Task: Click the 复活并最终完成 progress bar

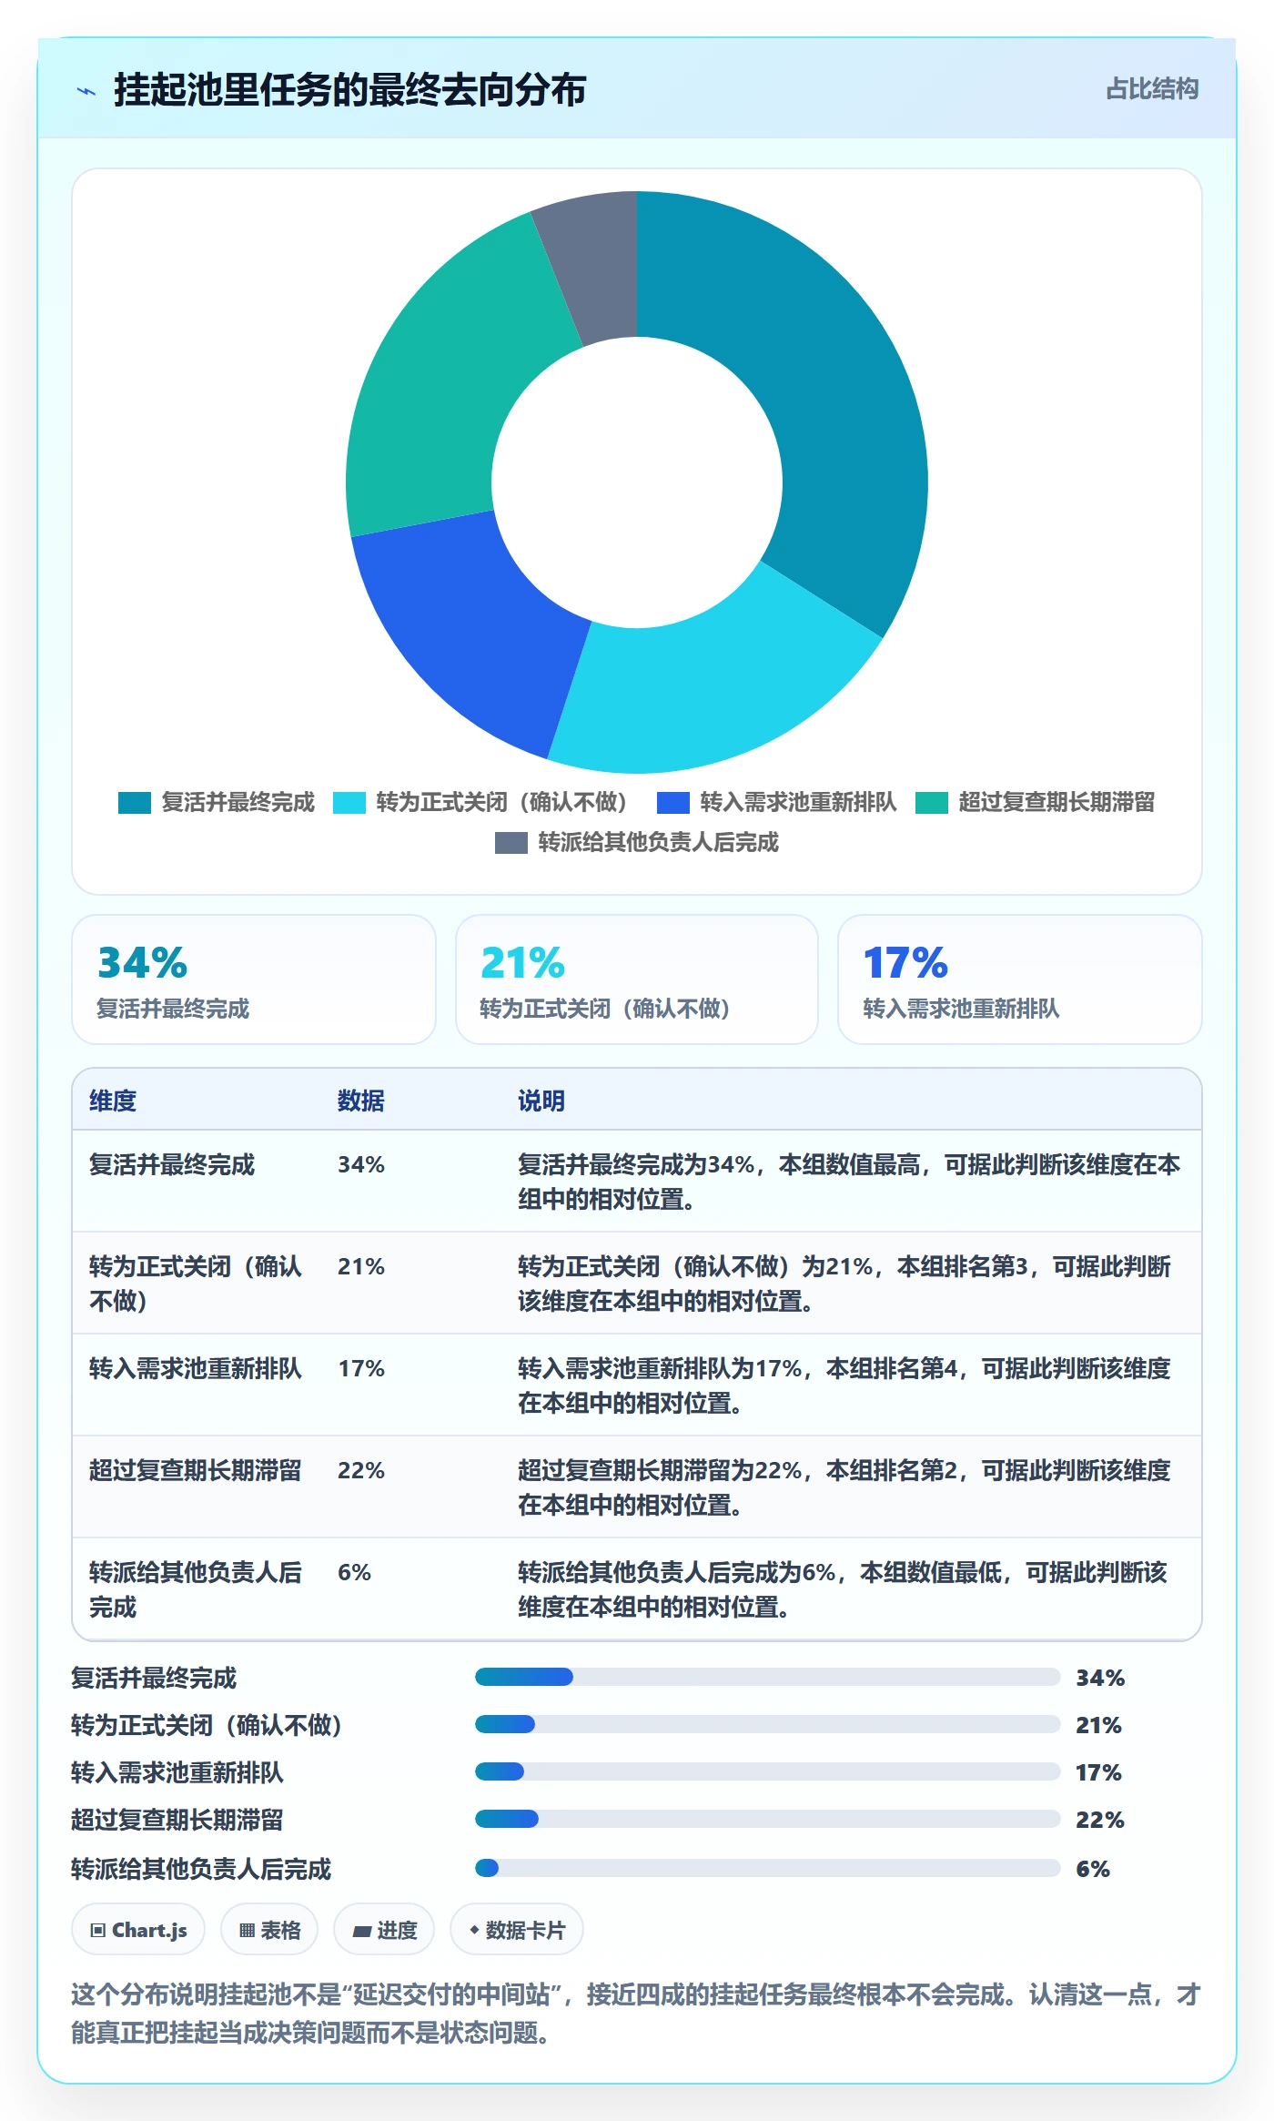Action: point(768,1677)
